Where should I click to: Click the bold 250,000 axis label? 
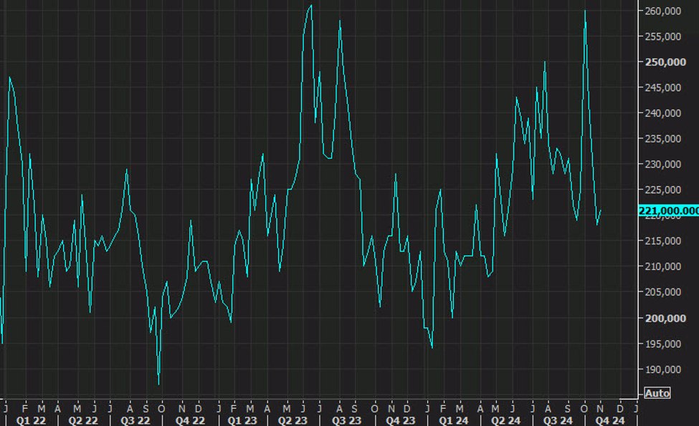[x=665, y=62]
